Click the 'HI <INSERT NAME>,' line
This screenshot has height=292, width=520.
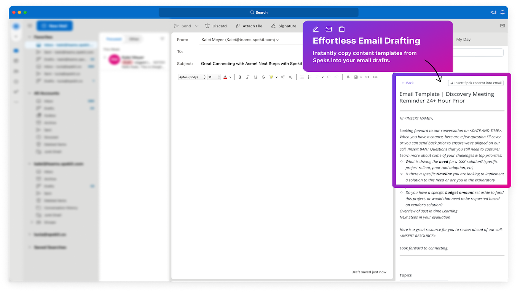pyautogui.click(x=416, y=118)
